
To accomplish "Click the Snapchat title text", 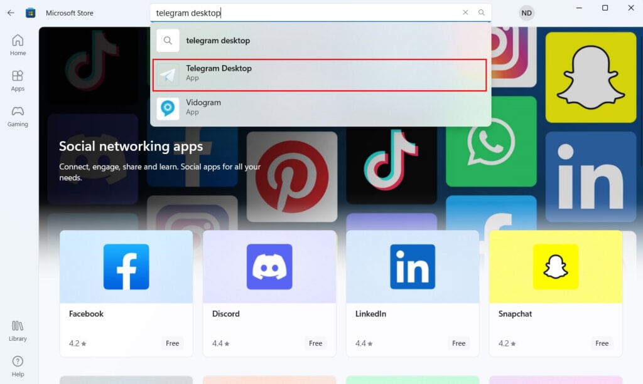I will 515,314.
